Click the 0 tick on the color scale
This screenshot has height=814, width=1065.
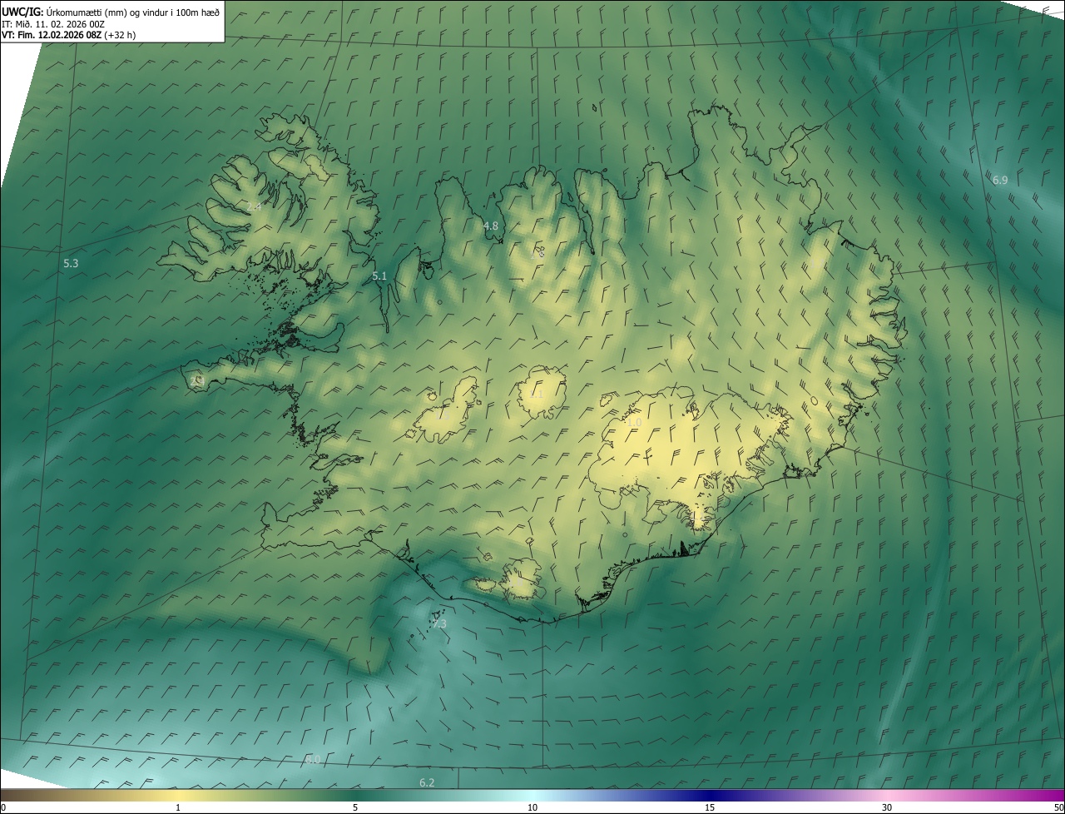coord(3,807)
